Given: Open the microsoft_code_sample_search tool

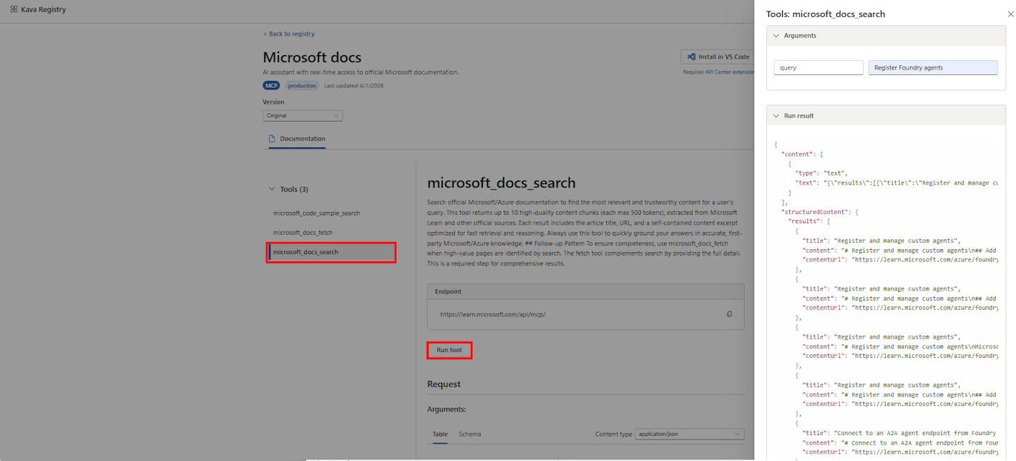Looking at the screenshot, I should (x=316, y=213).
